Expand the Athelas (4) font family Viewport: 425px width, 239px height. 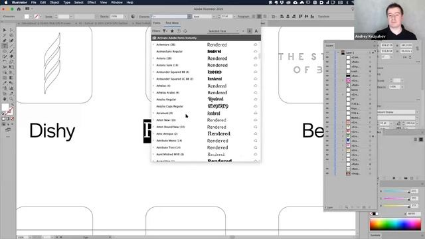tap(153, 86)
